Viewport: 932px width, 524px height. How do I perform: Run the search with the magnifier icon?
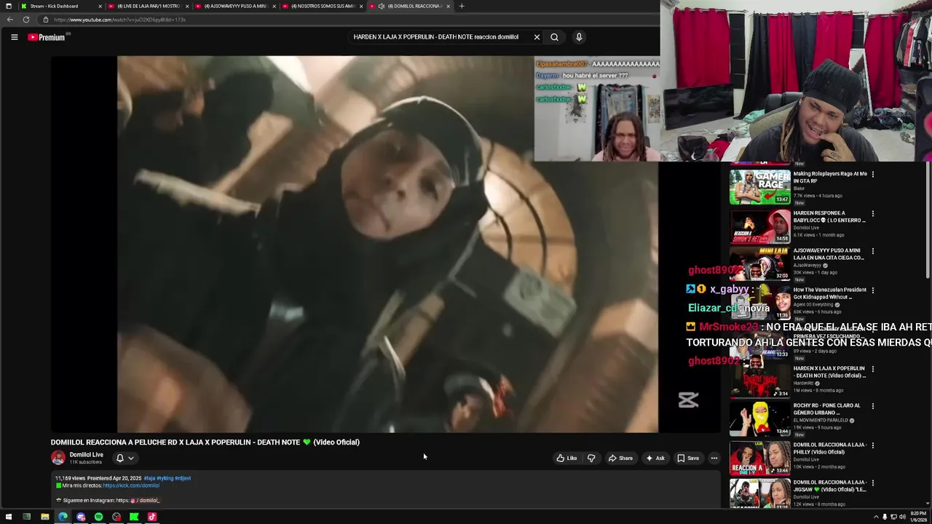tap(554, 37)
